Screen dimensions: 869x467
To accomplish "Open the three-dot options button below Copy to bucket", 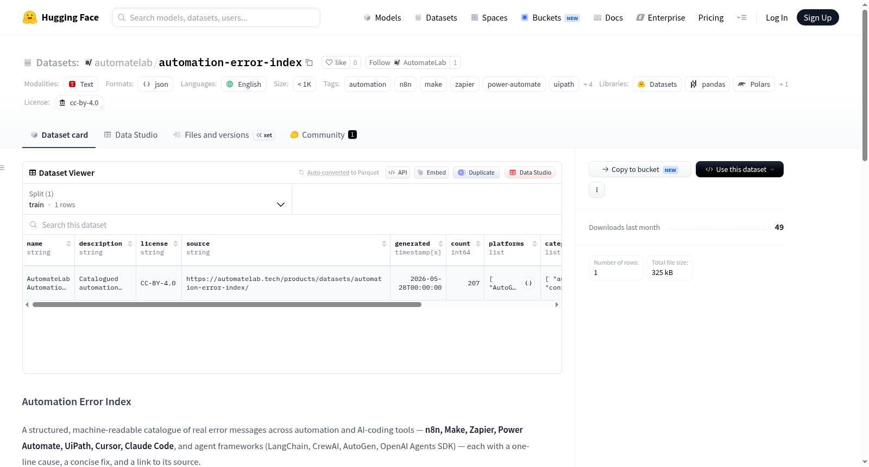I will click(597, 190).
